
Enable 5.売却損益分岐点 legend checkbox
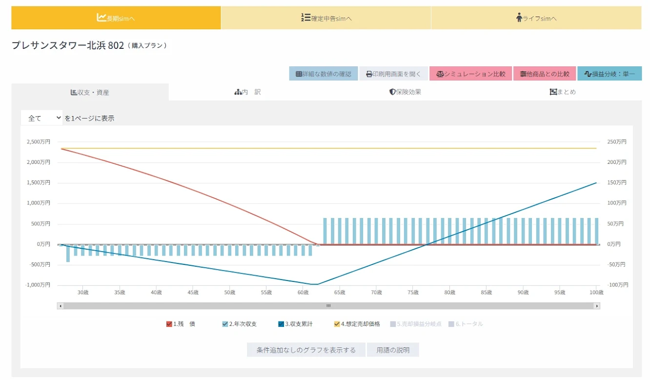point(393,324)
